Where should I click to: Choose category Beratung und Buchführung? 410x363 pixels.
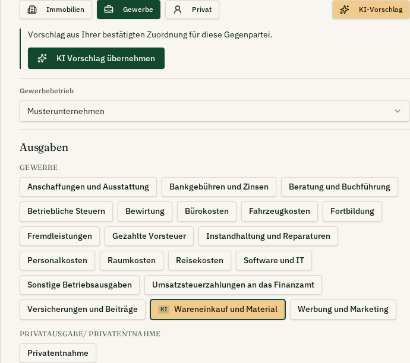(x=339, y=187)
